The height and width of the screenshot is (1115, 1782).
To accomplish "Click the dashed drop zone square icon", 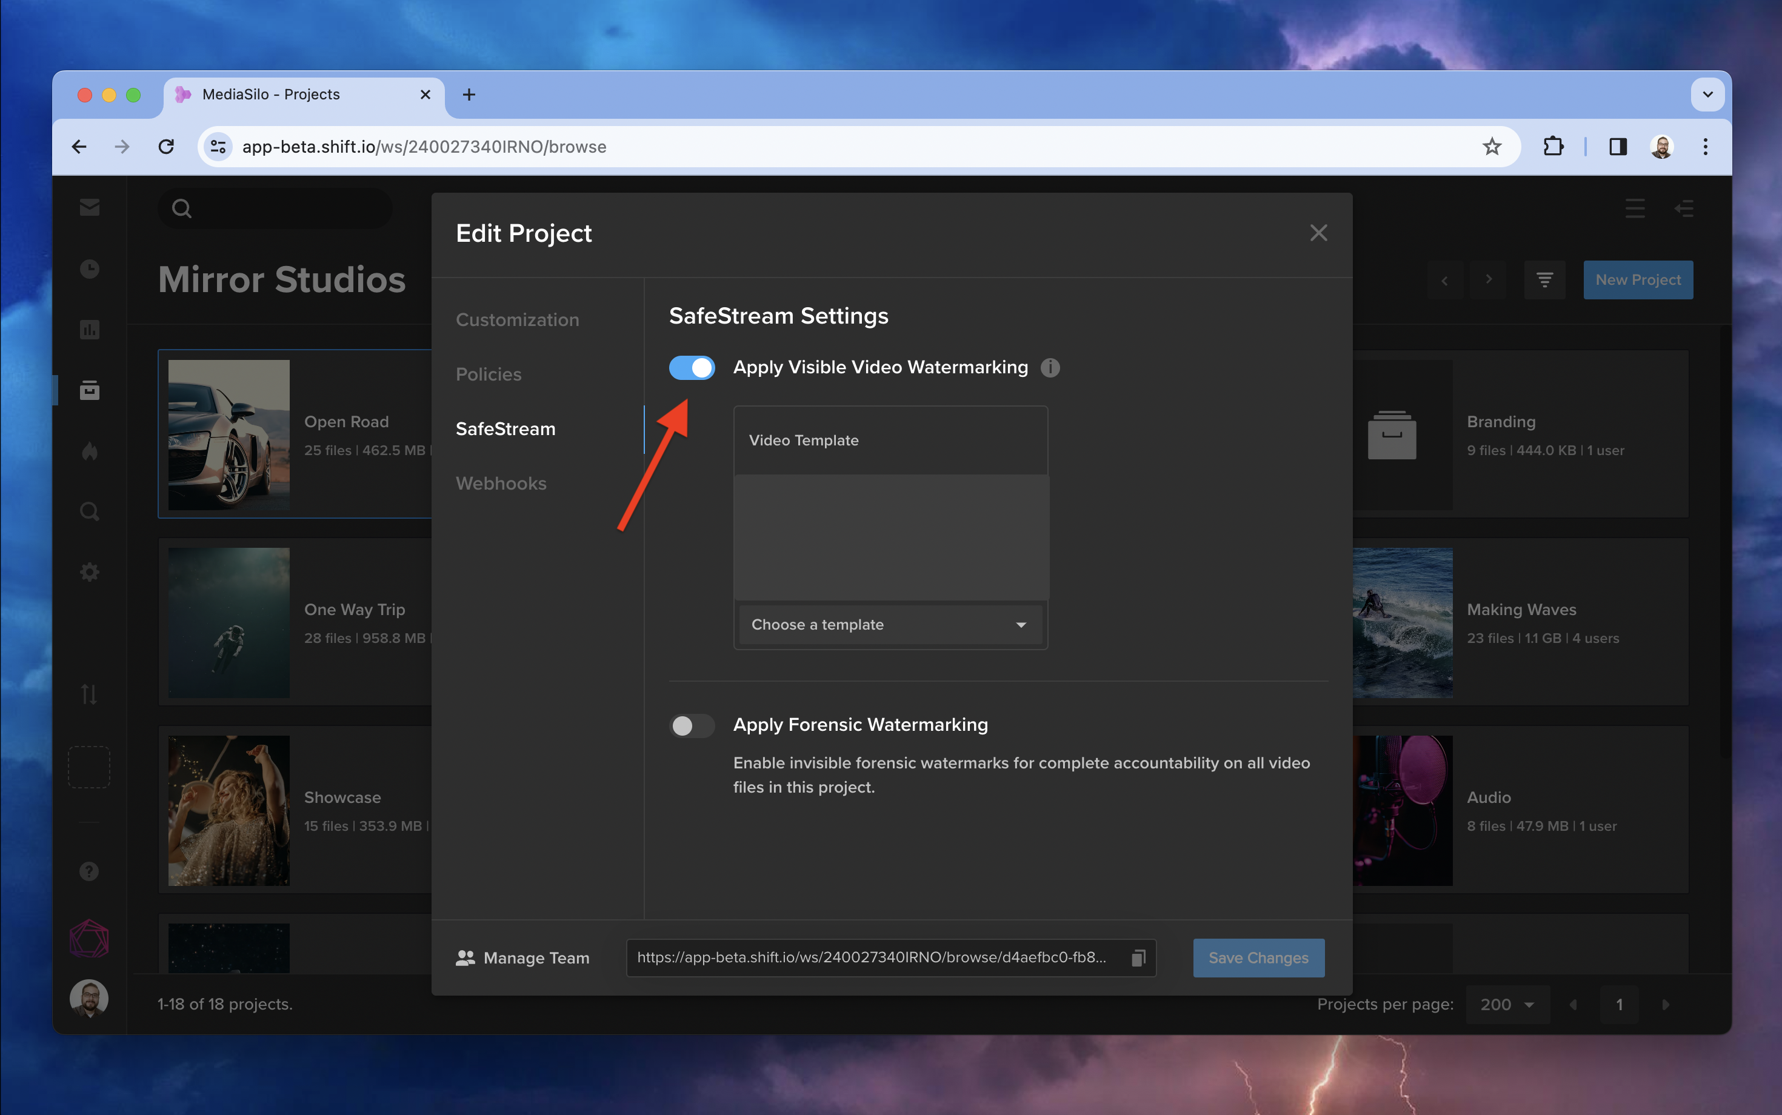I will [x=89, y=767].
